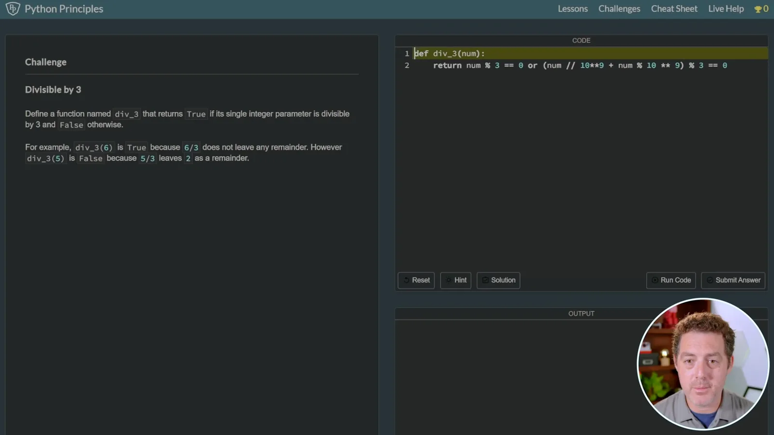Screen dimensions: 774x435
Task: Click the Submit Answer check icon
Action: 710,280
